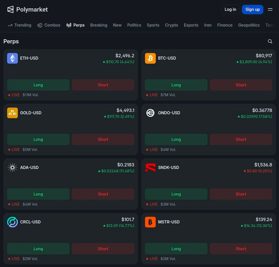Click the $11M Vol. label
Image resolution: width=279 pixels, height=267 pixels.
tap(31, 95)
